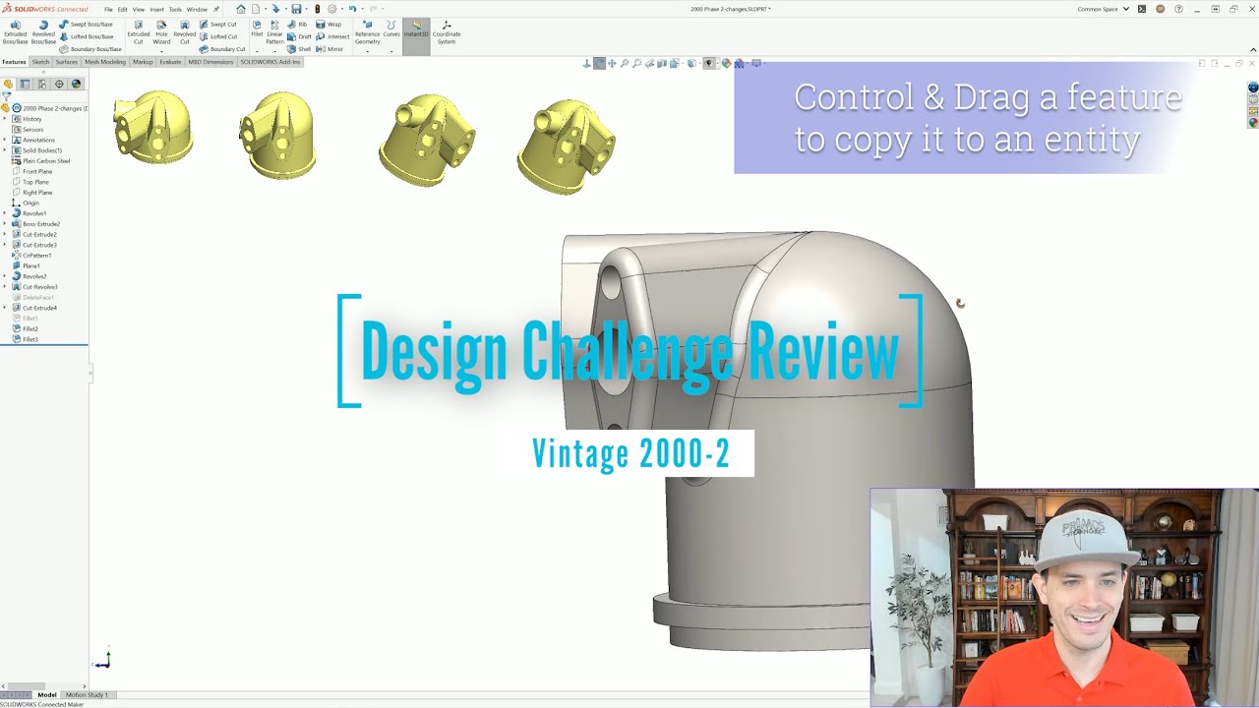
Task: Select the Revolved Boss/Base tool
Action: pos(43,32)
